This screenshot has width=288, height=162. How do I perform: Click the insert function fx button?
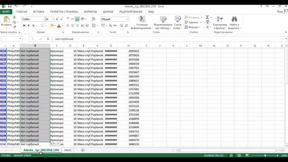pyautogui.click(x=48, y=39)
